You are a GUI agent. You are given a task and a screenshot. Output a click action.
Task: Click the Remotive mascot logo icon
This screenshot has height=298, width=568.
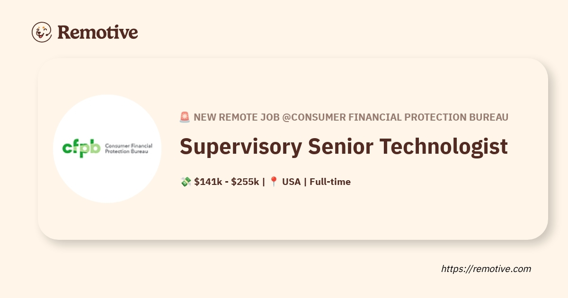click(x=42, y=32)
